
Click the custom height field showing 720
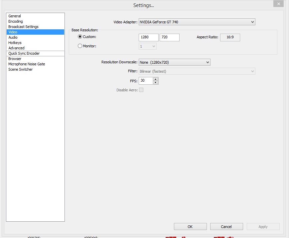coord(169,37)
